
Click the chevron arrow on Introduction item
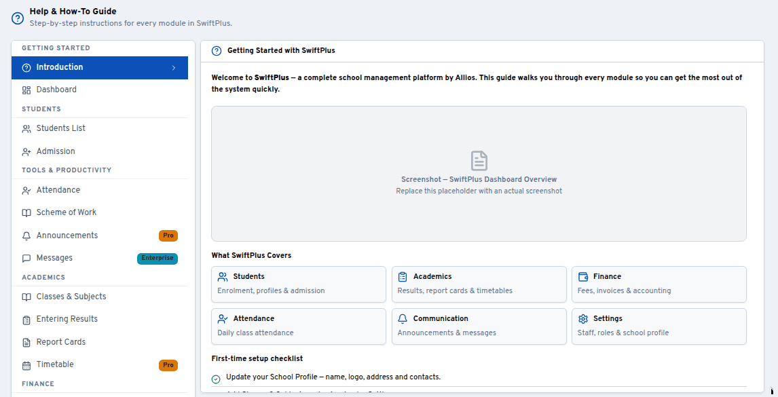click(x=174, y=68)
